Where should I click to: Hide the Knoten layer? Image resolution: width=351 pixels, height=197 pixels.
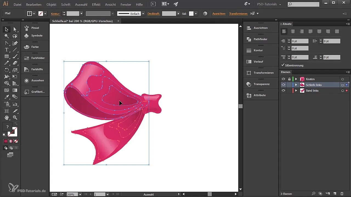tap(284, 79)
